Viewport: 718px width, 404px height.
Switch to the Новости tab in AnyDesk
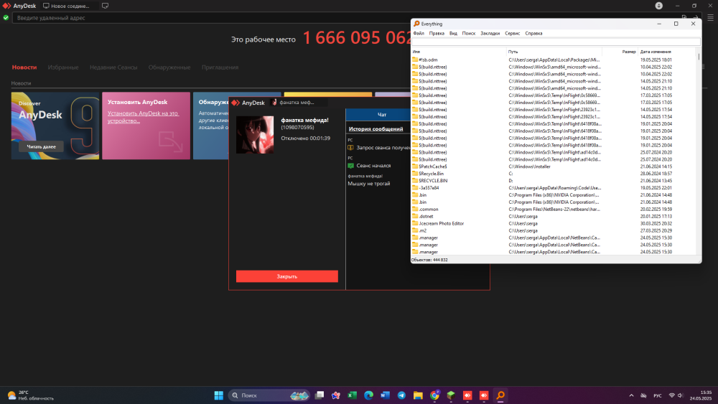click(24, 67)
